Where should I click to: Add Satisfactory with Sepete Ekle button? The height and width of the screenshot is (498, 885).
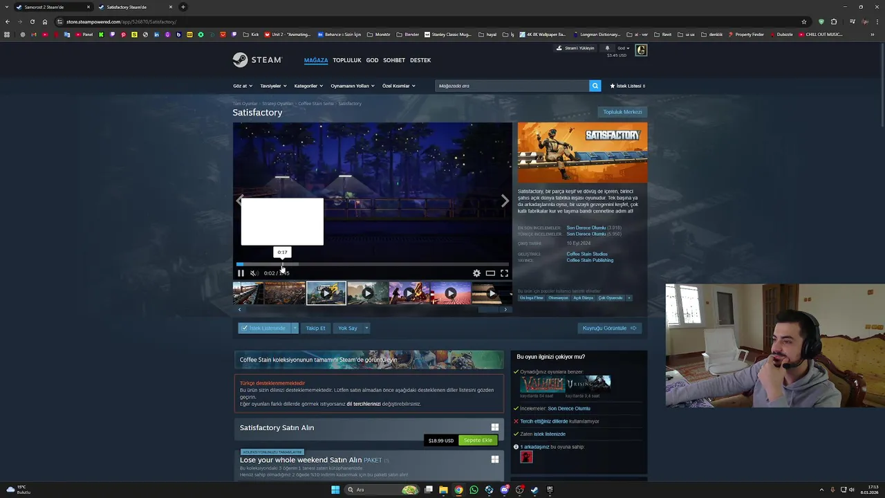pos(478,441)
